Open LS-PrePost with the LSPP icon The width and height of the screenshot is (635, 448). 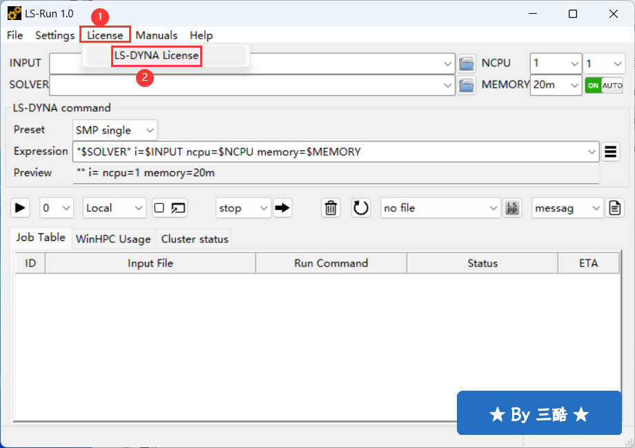[512, 208]
